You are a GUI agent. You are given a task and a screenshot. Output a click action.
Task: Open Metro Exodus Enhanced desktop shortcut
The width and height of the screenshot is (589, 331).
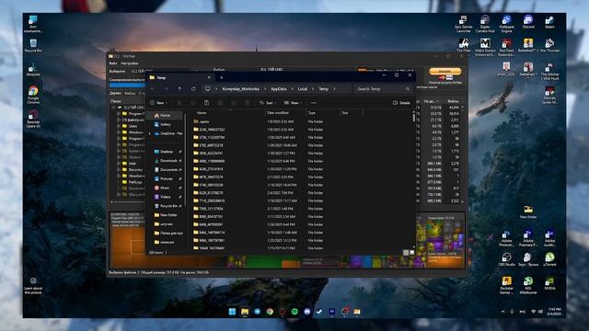coord(485,47)
